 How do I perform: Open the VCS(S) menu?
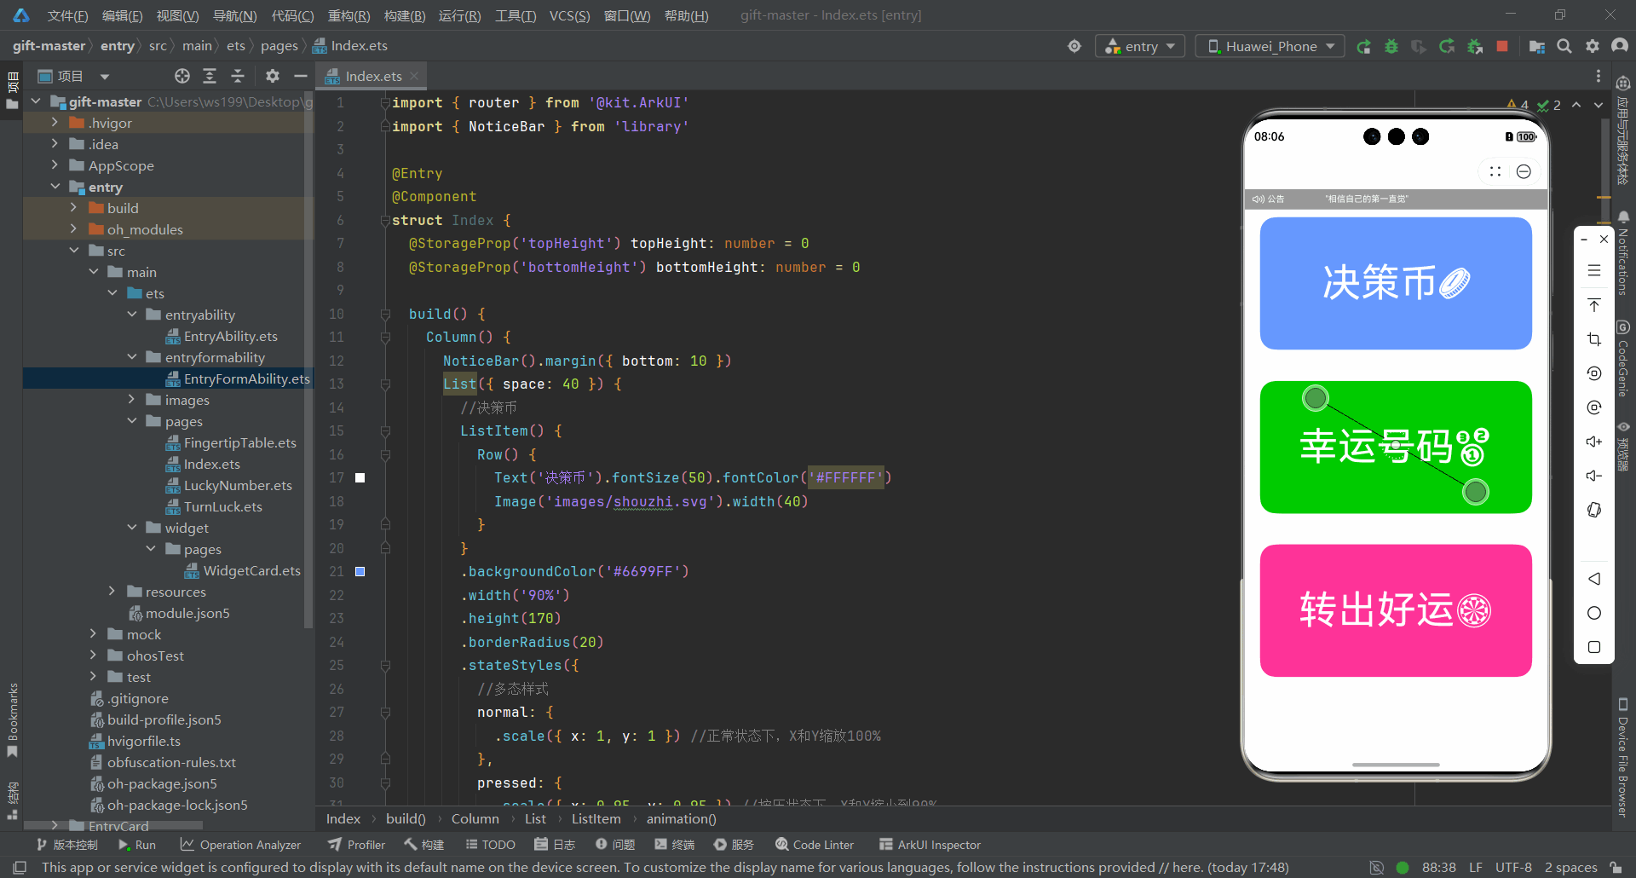coord(569,15)
